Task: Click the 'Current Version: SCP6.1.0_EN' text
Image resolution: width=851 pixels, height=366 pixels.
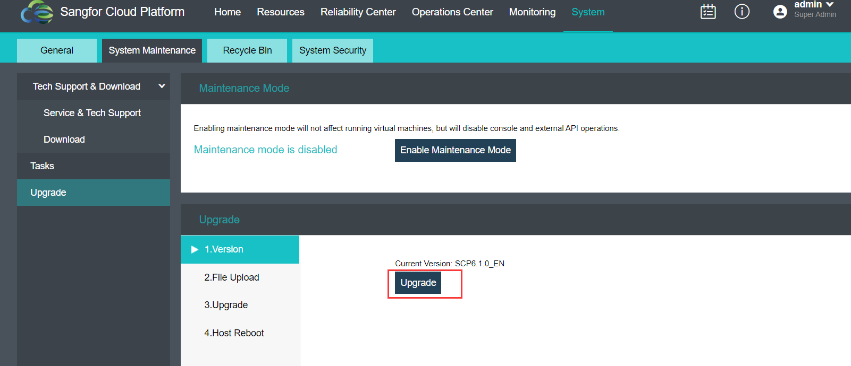Action: pyautogui.click(x=450, y=264)
